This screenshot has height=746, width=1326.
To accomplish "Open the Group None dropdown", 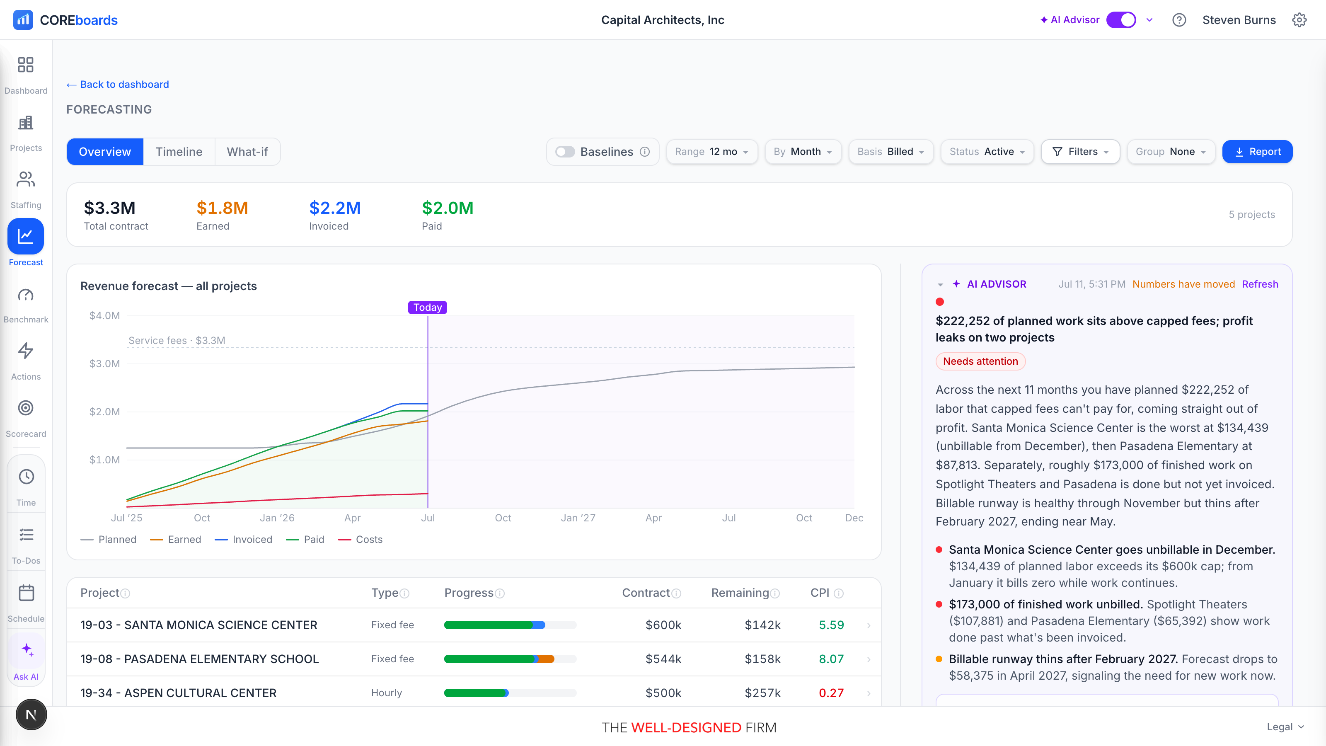I will coord(1171,152).
